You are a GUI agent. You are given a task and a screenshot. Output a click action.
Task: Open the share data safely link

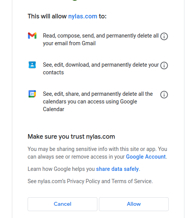pos(117,169)
